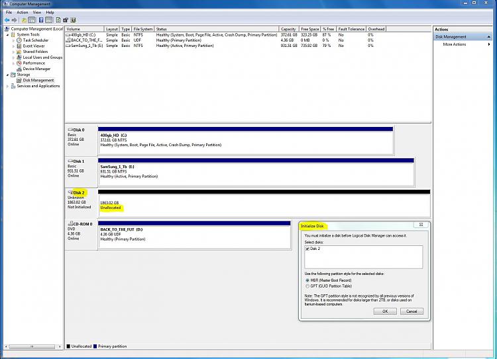Select Device Manager in the tree
Viewport: 497px width, 359px height.
36,69
